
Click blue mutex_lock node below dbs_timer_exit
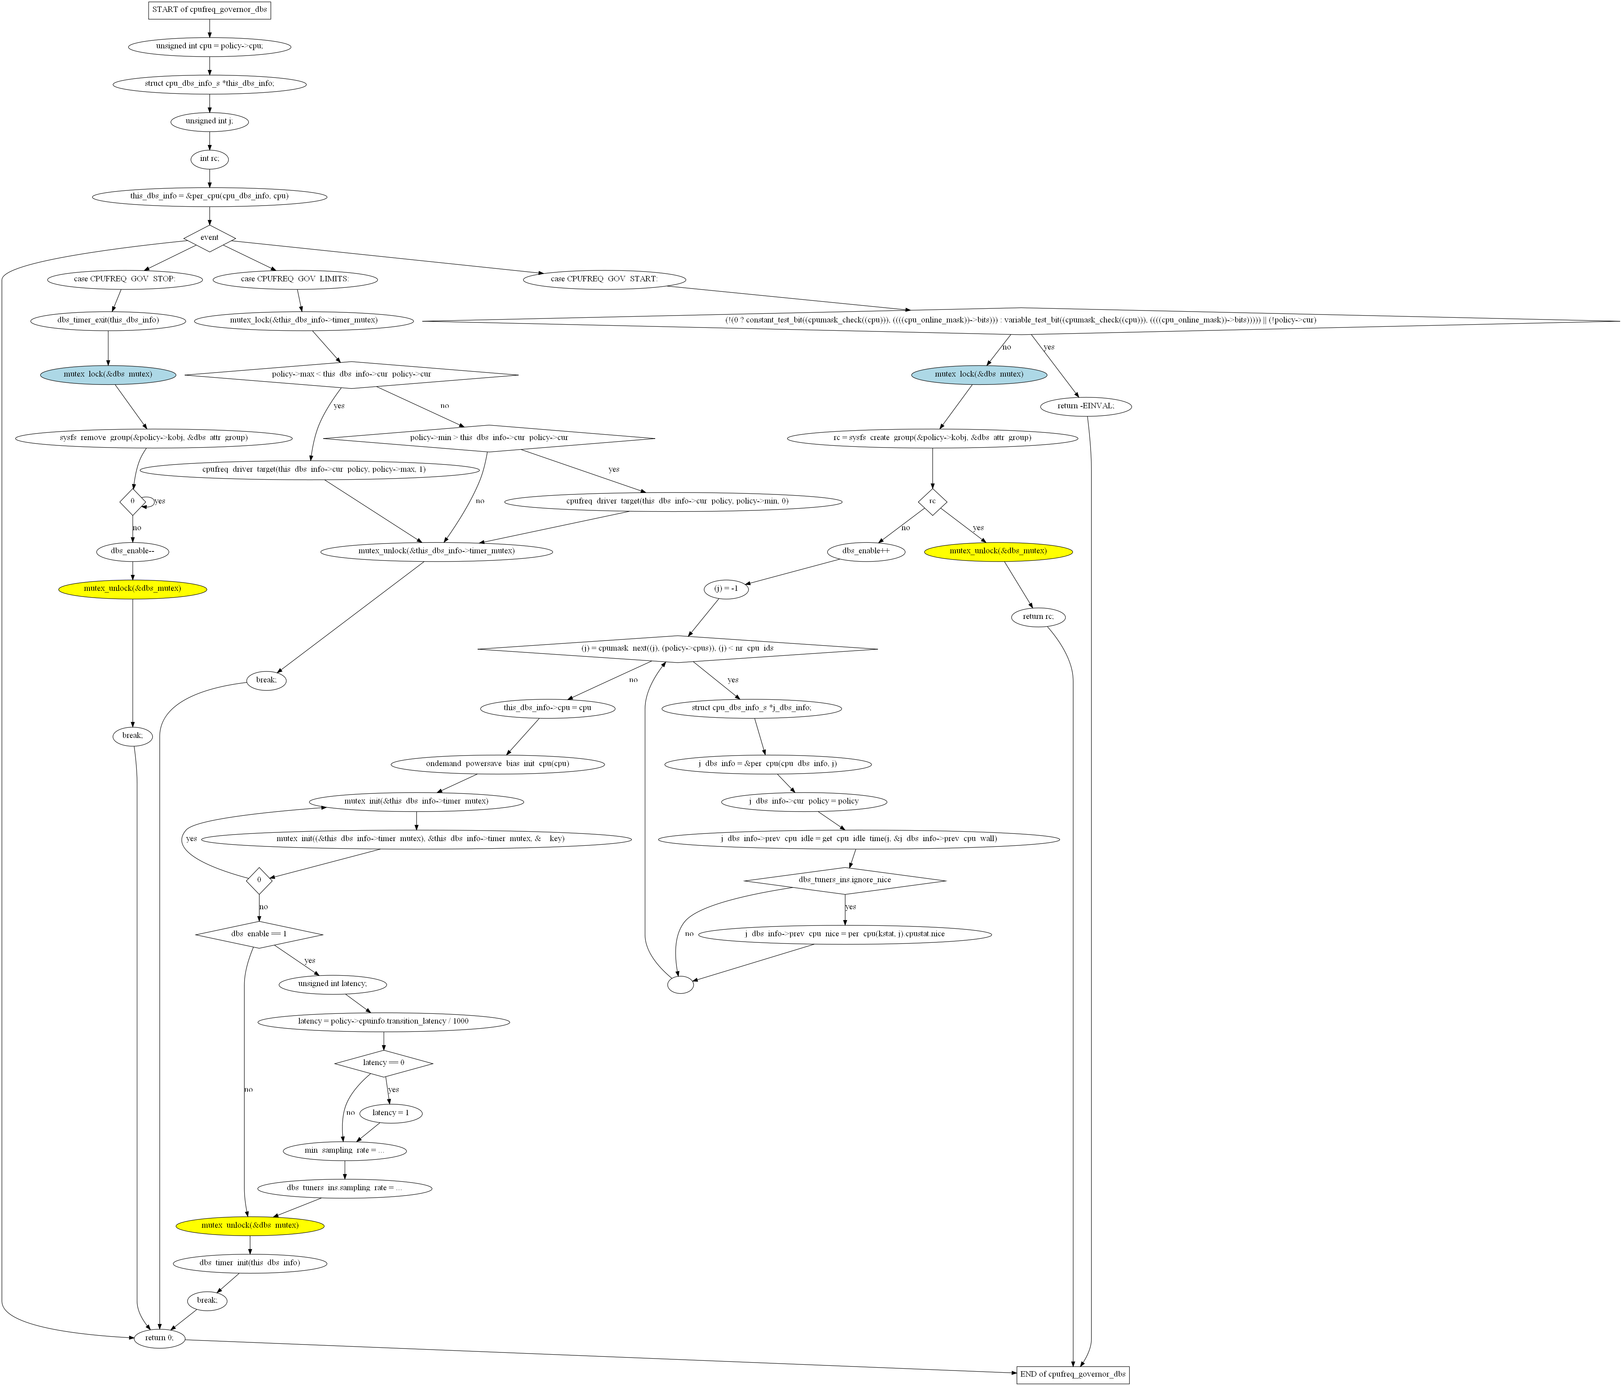tap(108, 375)
